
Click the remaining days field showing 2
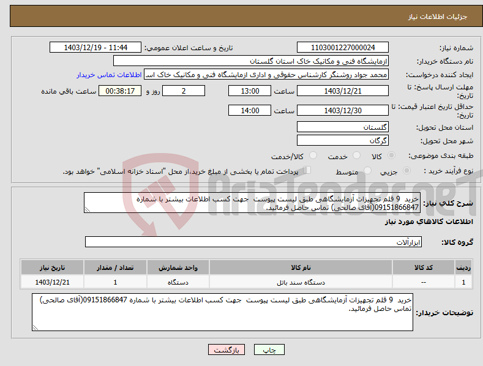(184, 91)
